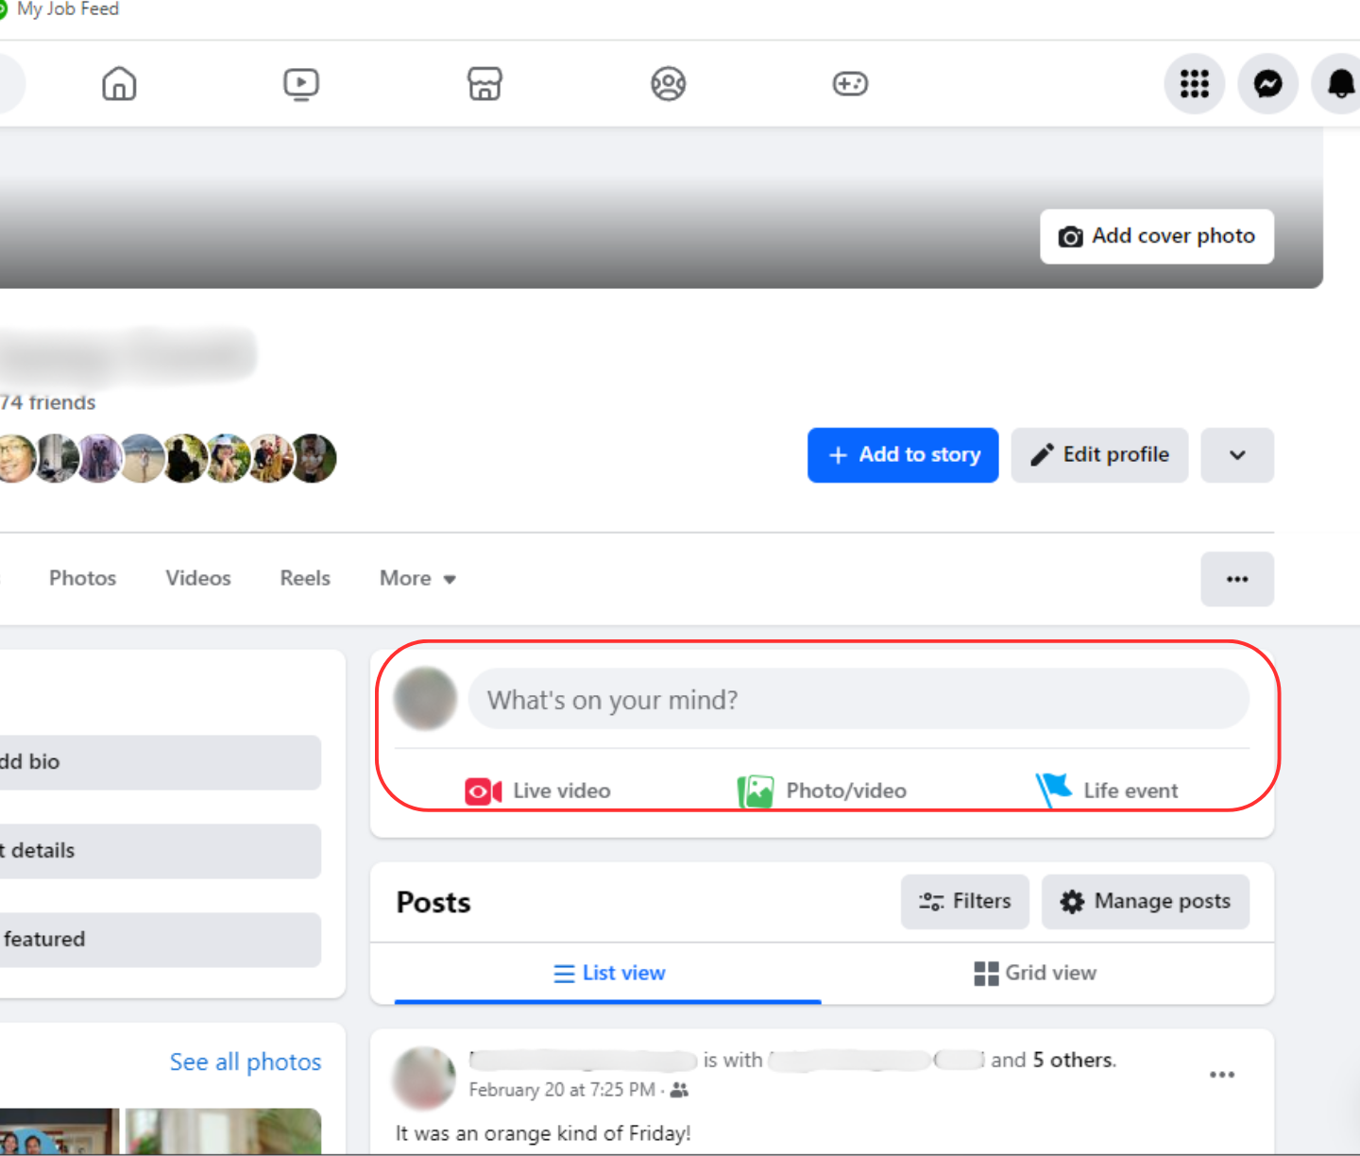Select the Grid view tab
1360x1156 pixels.
coord(1035,973)
